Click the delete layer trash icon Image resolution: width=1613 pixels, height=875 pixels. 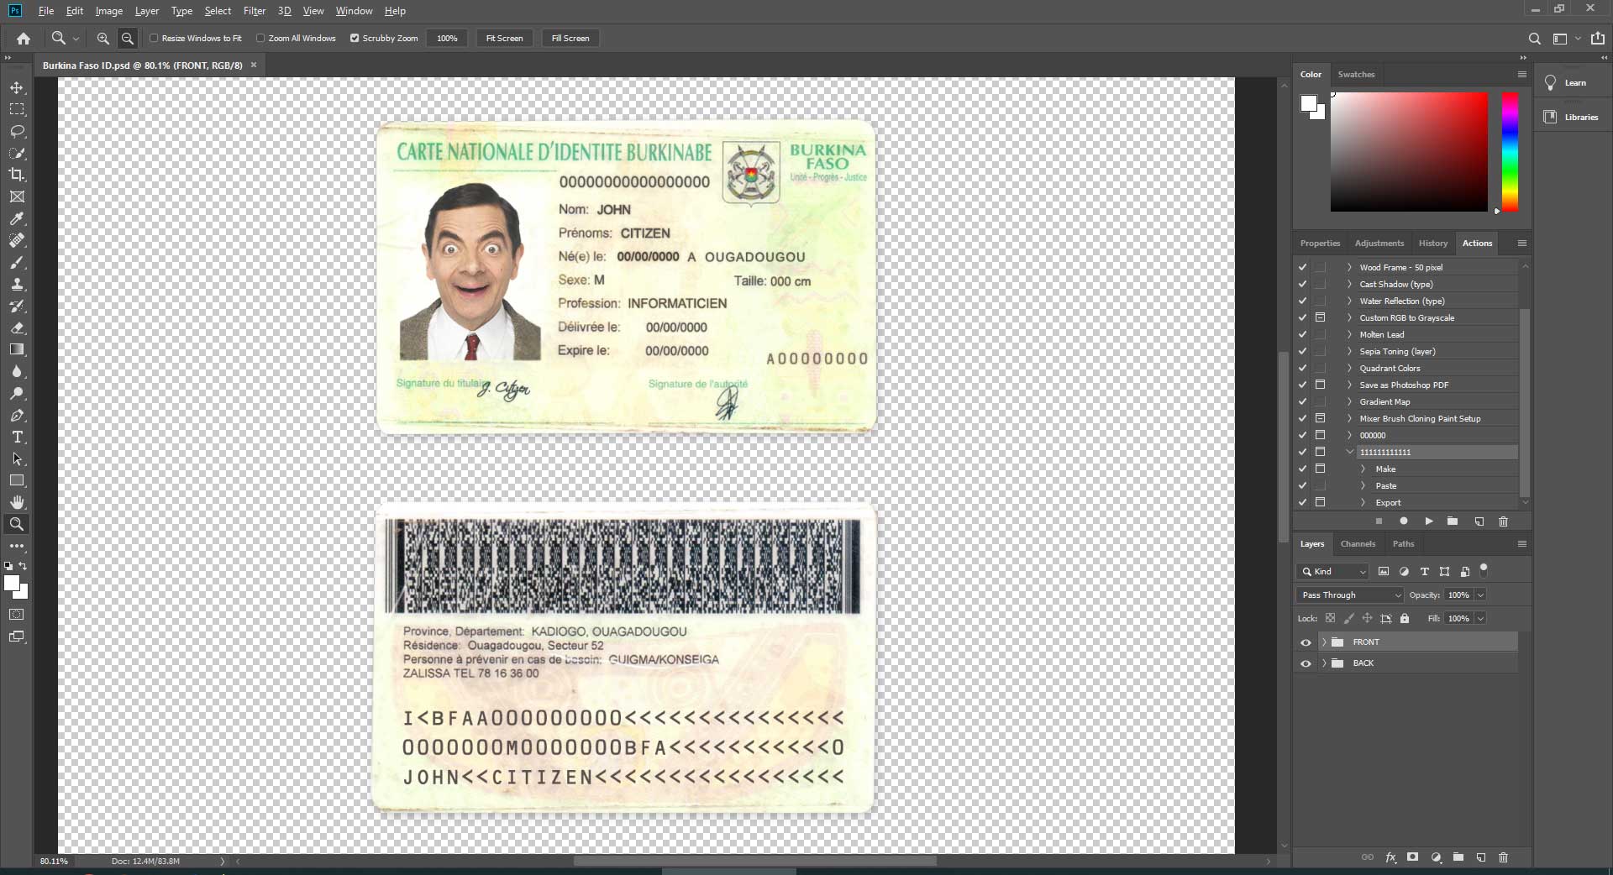1503,857
